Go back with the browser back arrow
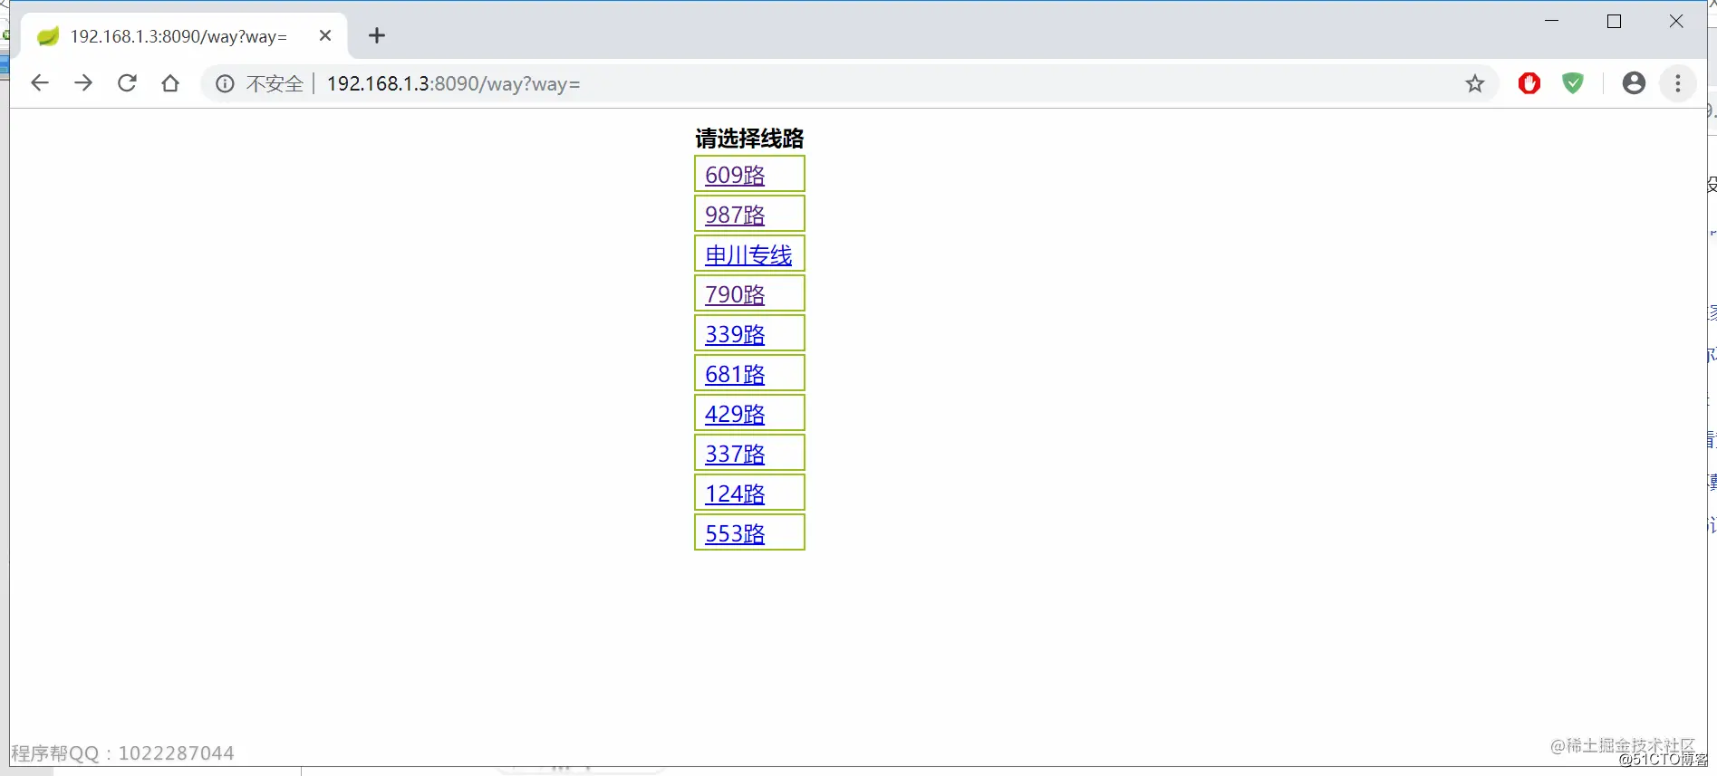This screenshot has height=776, width=1717. (x=39, y=83)
